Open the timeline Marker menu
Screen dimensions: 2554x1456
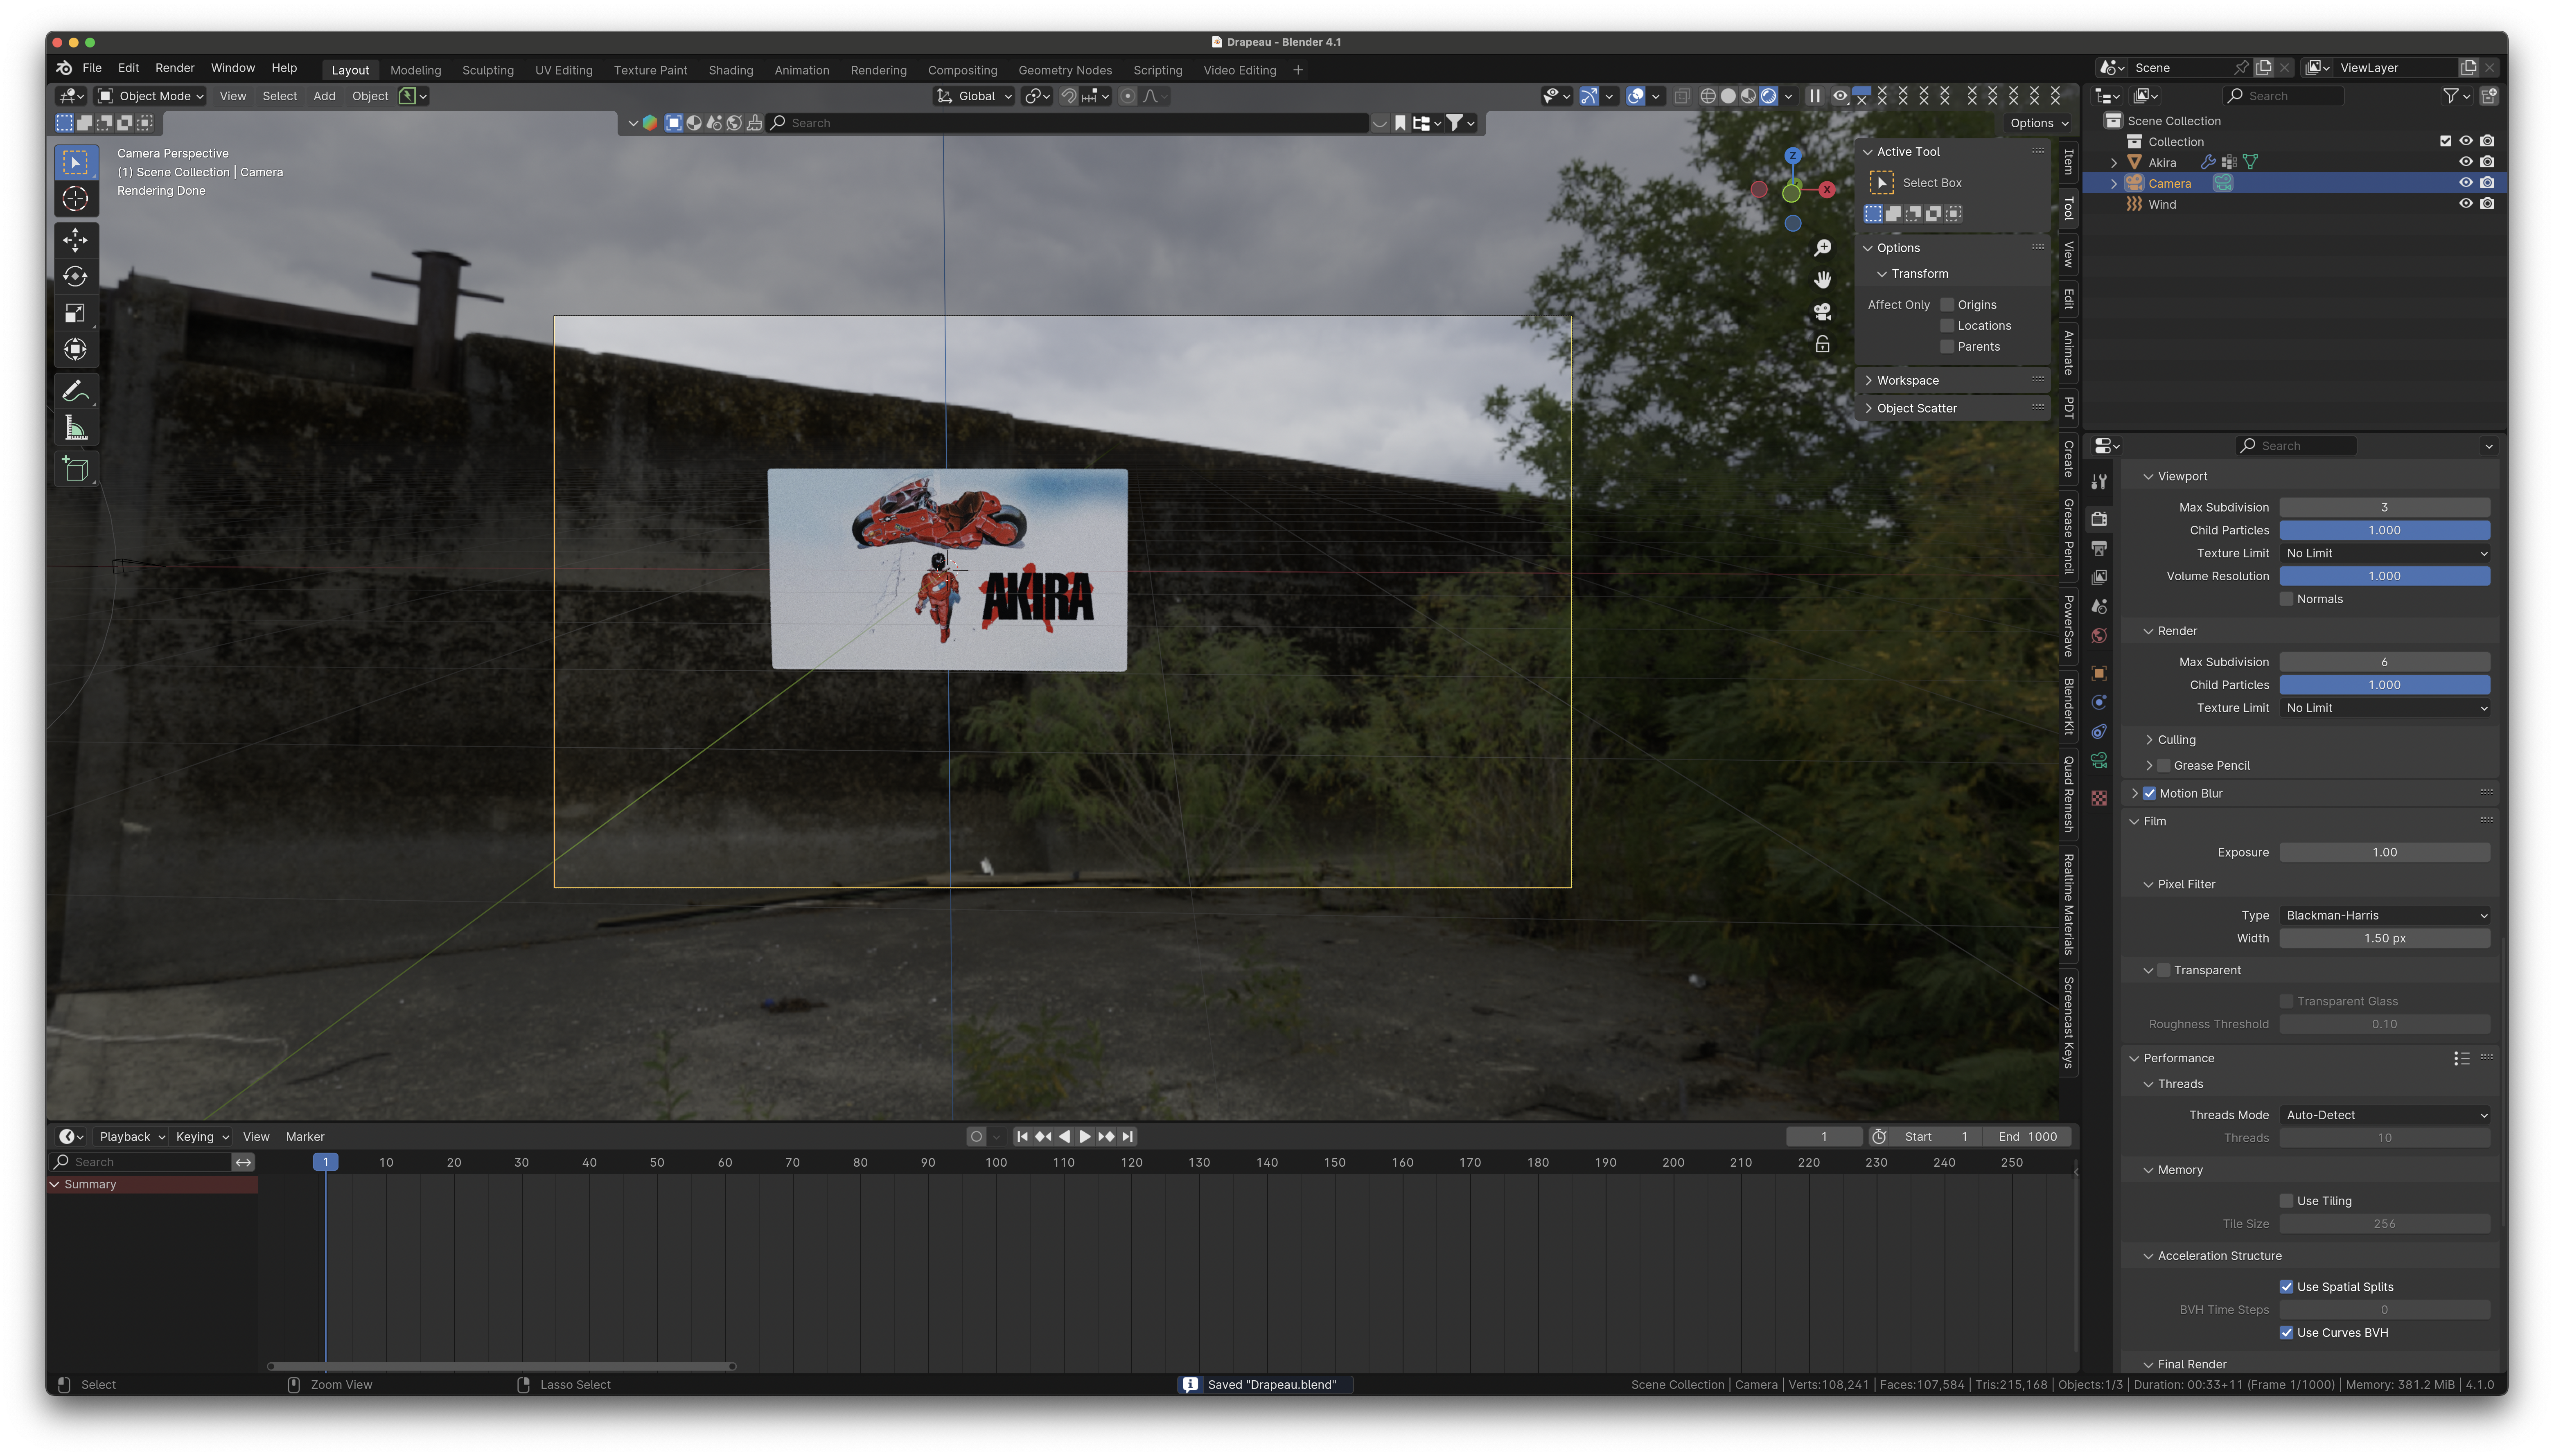(305, 1137)
